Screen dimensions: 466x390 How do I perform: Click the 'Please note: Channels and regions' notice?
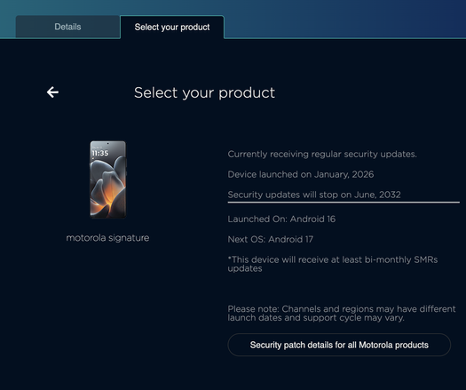(342, 313)
